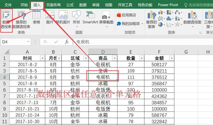Click the insert function fx button
213x125 pixels.
[67, 42]
